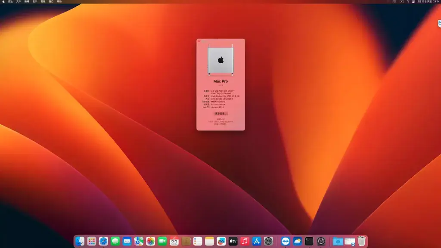The width and height of the screenshot is (441, 248).
Task: Open Spotlight search in menu bar
Action: pos(408,1)
